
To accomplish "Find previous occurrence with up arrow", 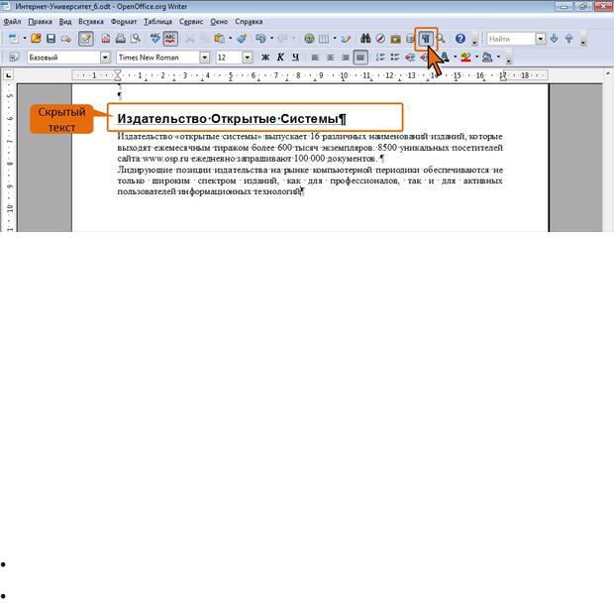I will [569, 39].
